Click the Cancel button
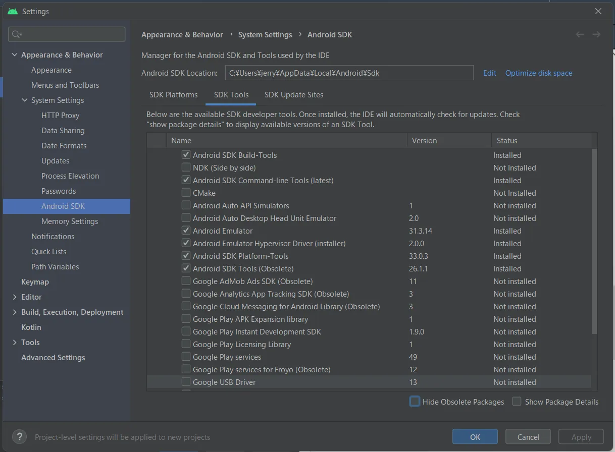This screenshot has width=615, height=452. pos(528,437)
